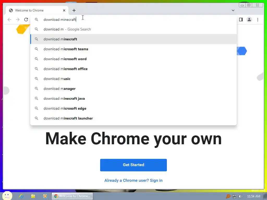Screen dimensions: 267x200
Task: Choose the 'download minecraft' suggestion
Action: (133, 39)
